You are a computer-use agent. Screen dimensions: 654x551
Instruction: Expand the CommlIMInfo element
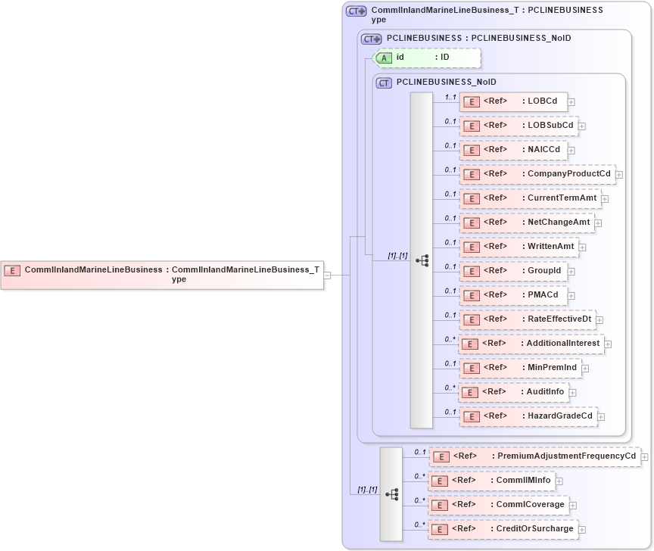coord(559,481)
